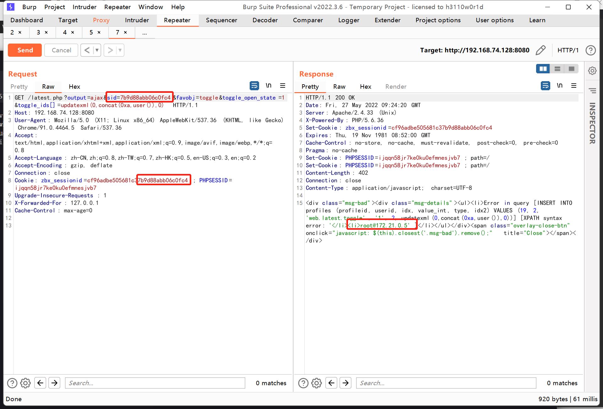Open request search help icon
This screenshot has height=409, width=603.
click(12, 383)
